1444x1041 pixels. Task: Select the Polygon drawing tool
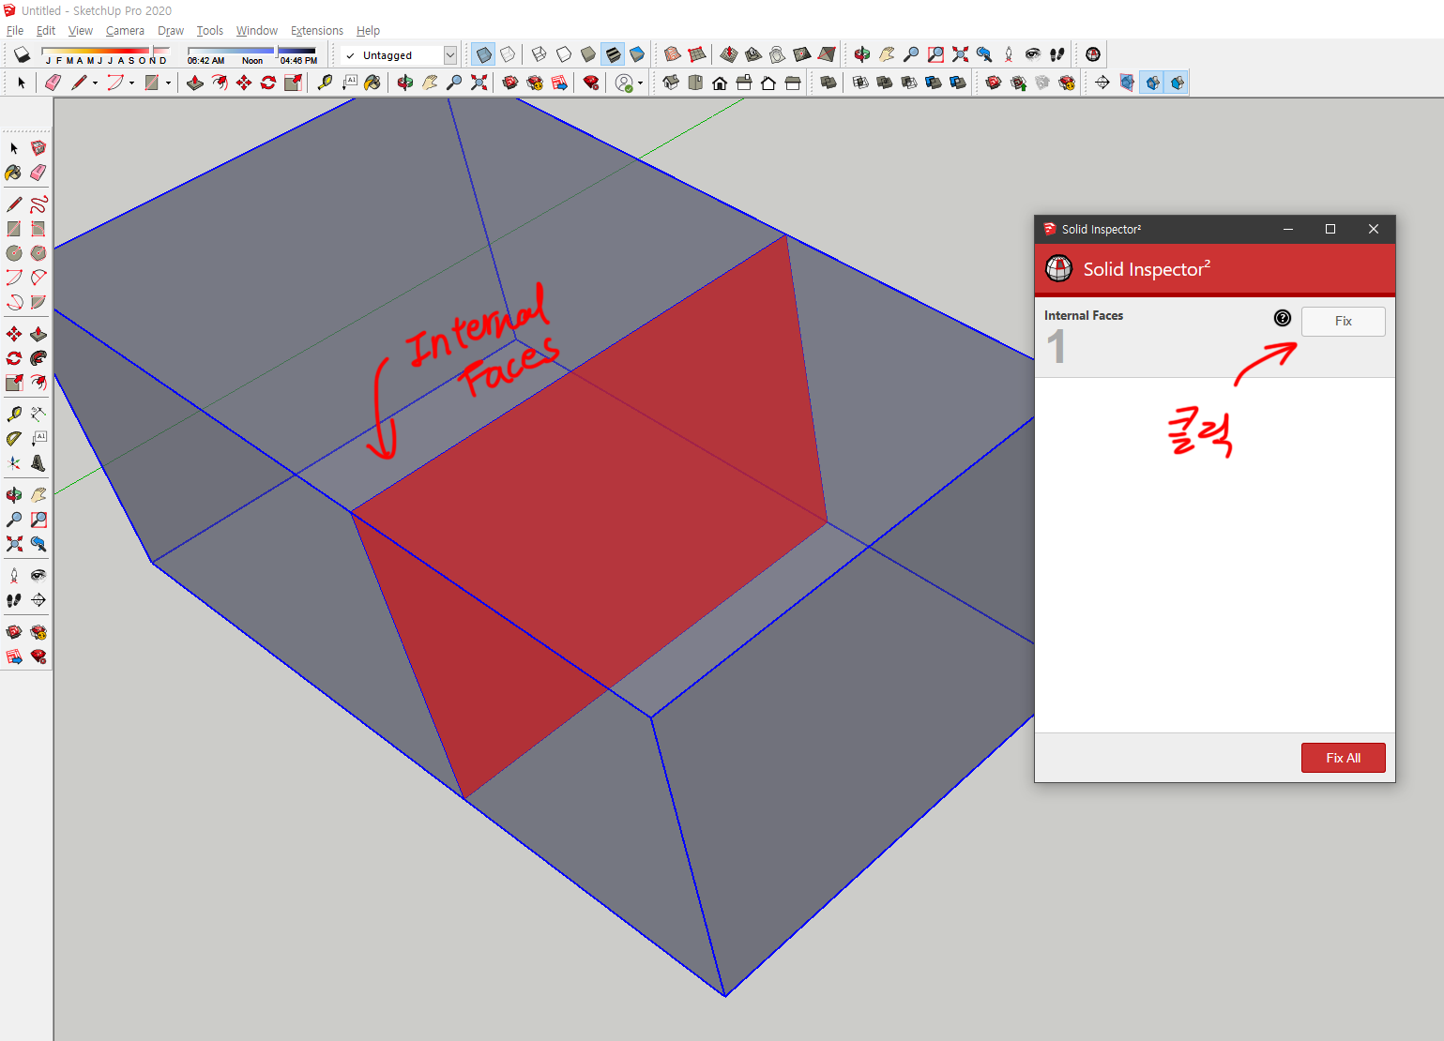point(38,253)
